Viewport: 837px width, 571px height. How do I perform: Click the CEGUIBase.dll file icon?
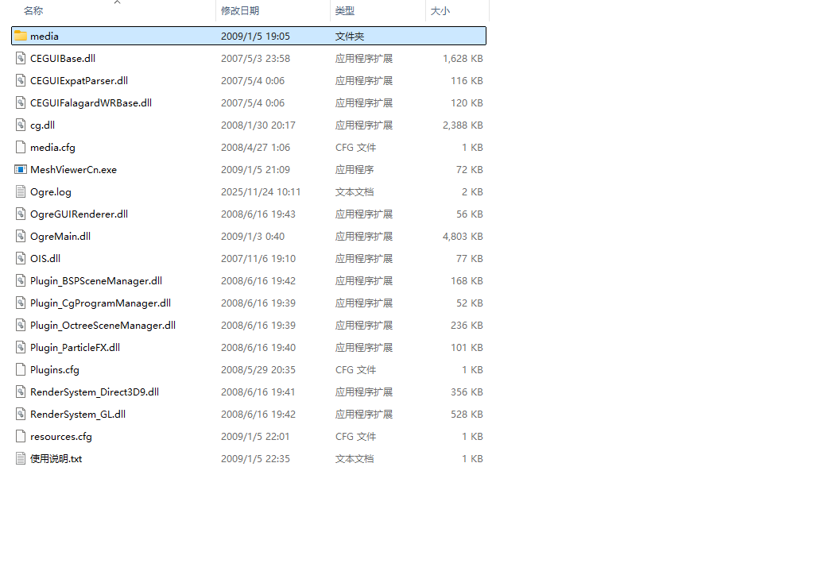point(21,58)
